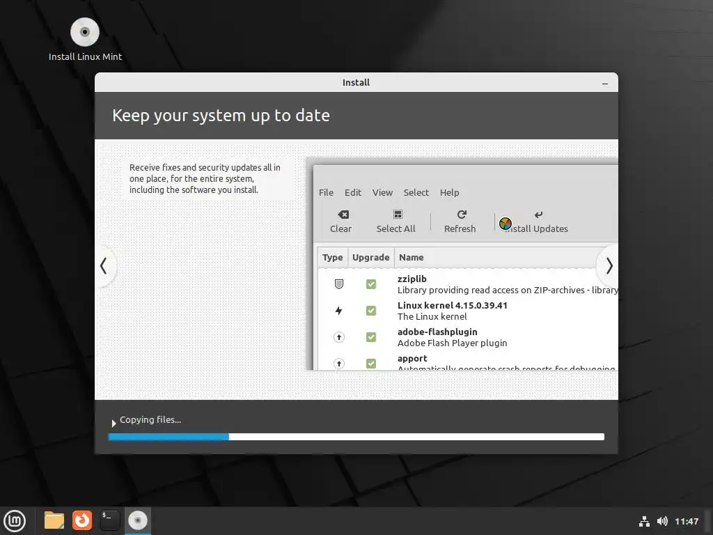713x535 pixels.
Task: Click the Clear label
Action: pos(340,228)
